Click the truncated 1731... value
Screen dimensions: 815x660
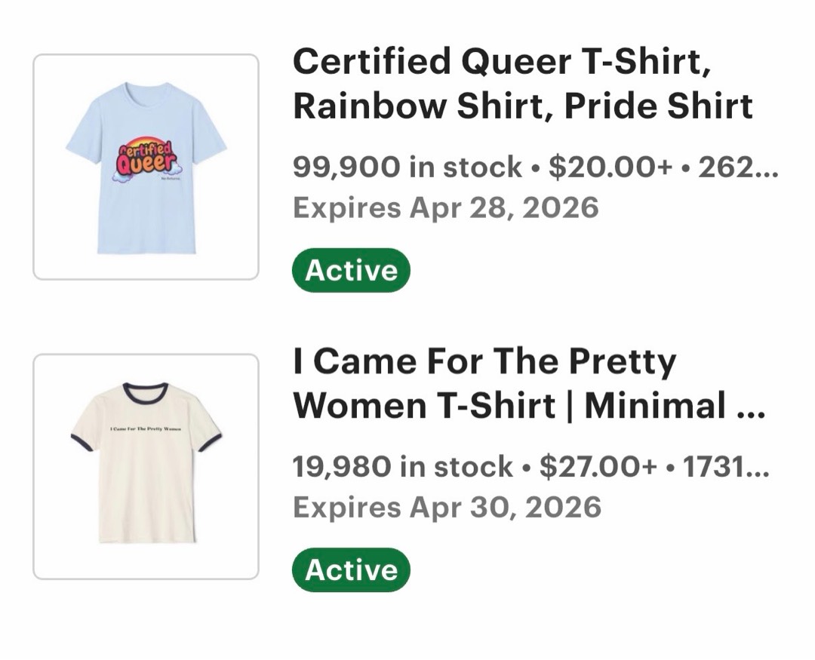pyautogui.click(x=725, y=467)
